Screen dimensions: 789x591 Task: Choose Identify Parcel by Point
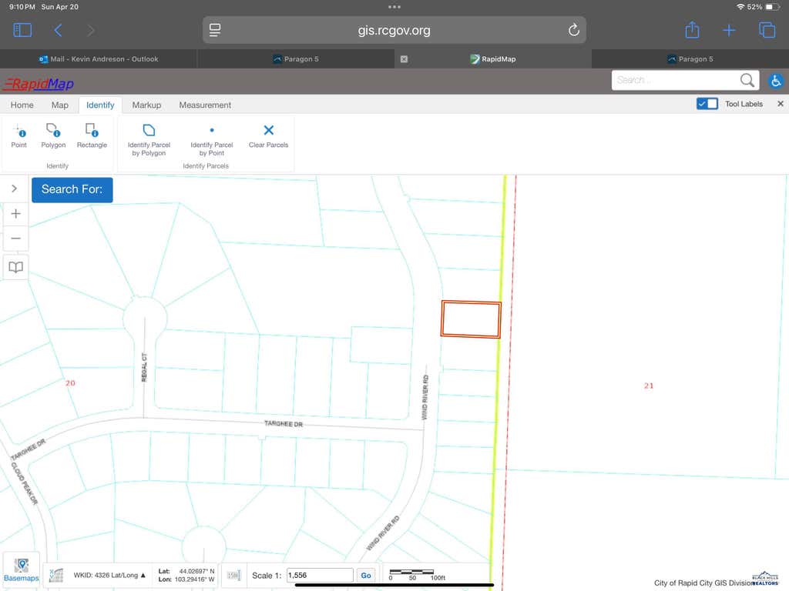211,140
